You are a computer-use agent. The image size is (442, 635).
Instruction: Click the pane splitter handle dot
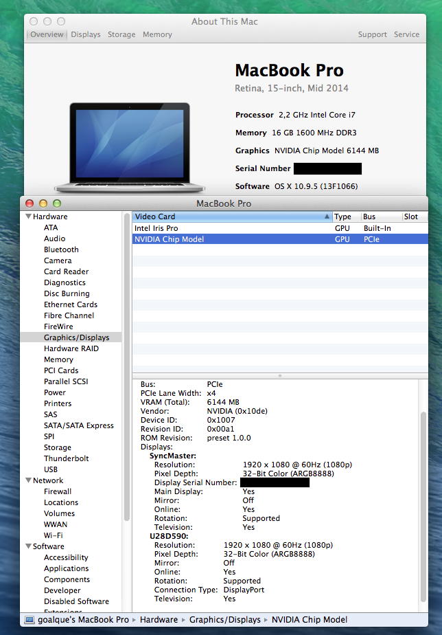(x=280, y=376)
